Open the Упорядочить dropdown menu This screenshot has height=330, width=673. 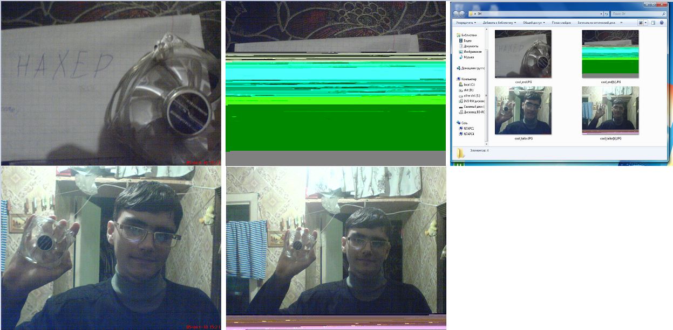[x=466, y=23]
